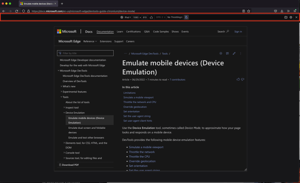The height and width of the screenshot is (183, 300).
Task: Show more tools via the double chevron icon
Action: click(x=288, y=11)
